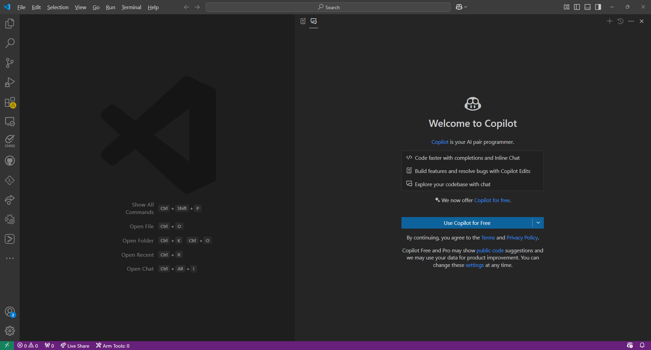The height and width of the screenshot is (350, 651).
Task: Open the Selection menu
Action: 58,7
